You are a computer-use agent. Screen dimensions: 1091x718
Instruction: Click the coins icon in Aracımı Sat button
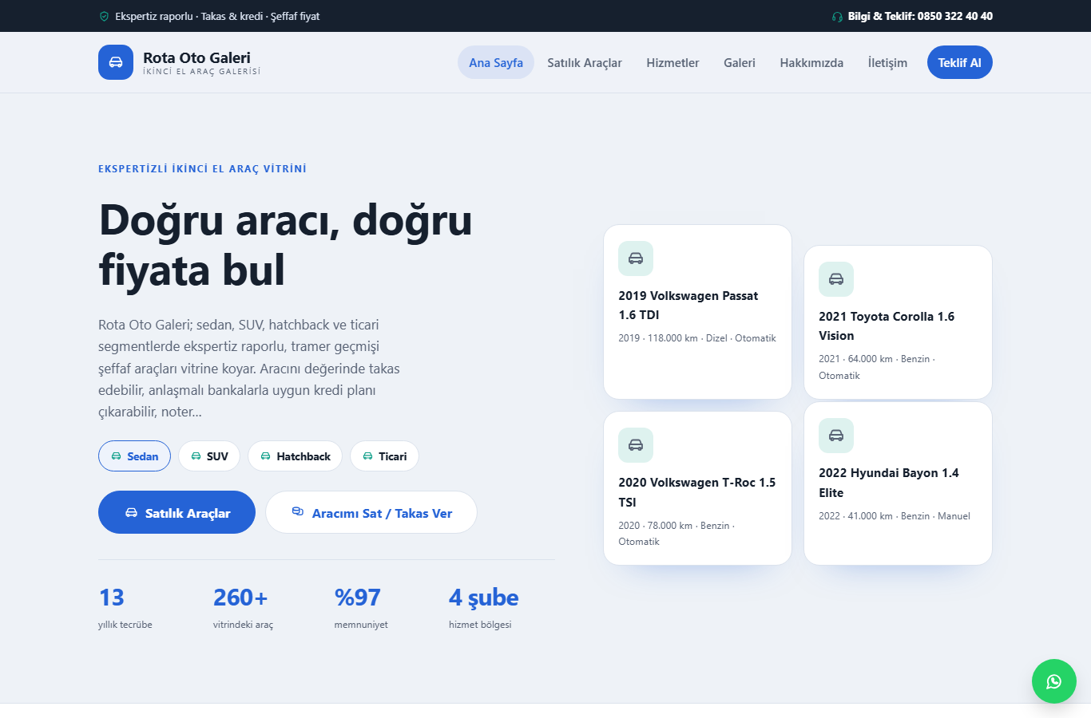(x=298, y=511)
